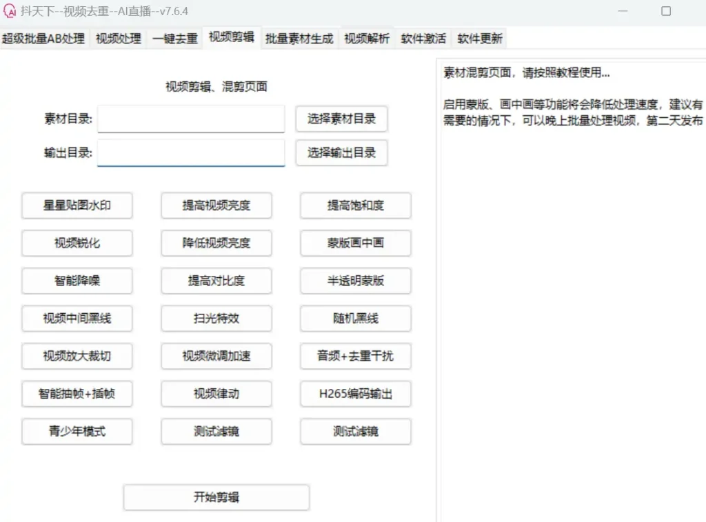706x522 pixels.
Task: Apply 半透明蒙版 option
Action: 356,281
